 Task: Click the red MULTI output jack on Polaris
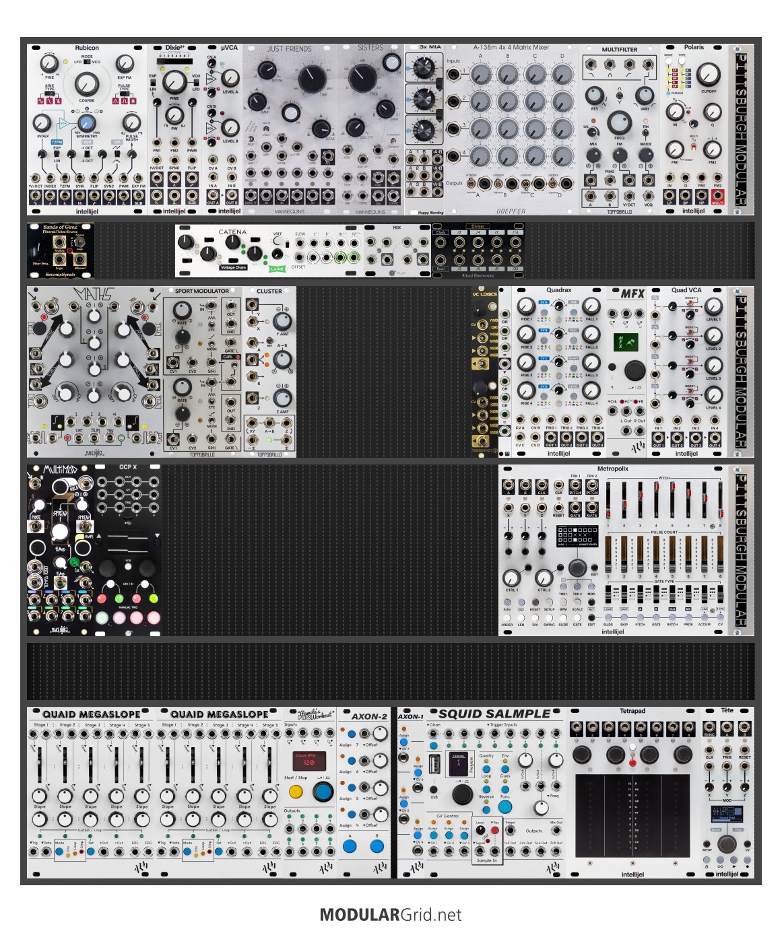(x=718, y=196)
